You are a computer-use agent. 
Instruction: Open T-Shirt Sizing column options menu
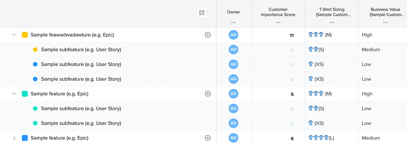click(332, 22)
